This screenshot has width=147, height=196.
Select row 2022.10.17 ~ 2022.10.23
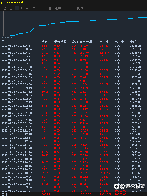pos(74,162)
